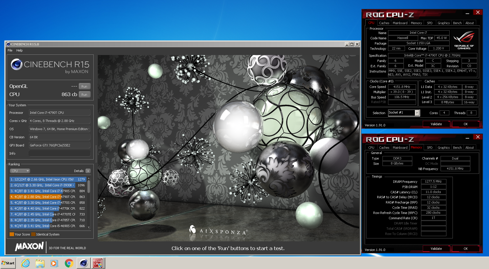Image resolution: width=489 pixels, height=269 pixels.
Task: Open Caches tab in lower CPU-Z window
Action: (x=384, y=148)
